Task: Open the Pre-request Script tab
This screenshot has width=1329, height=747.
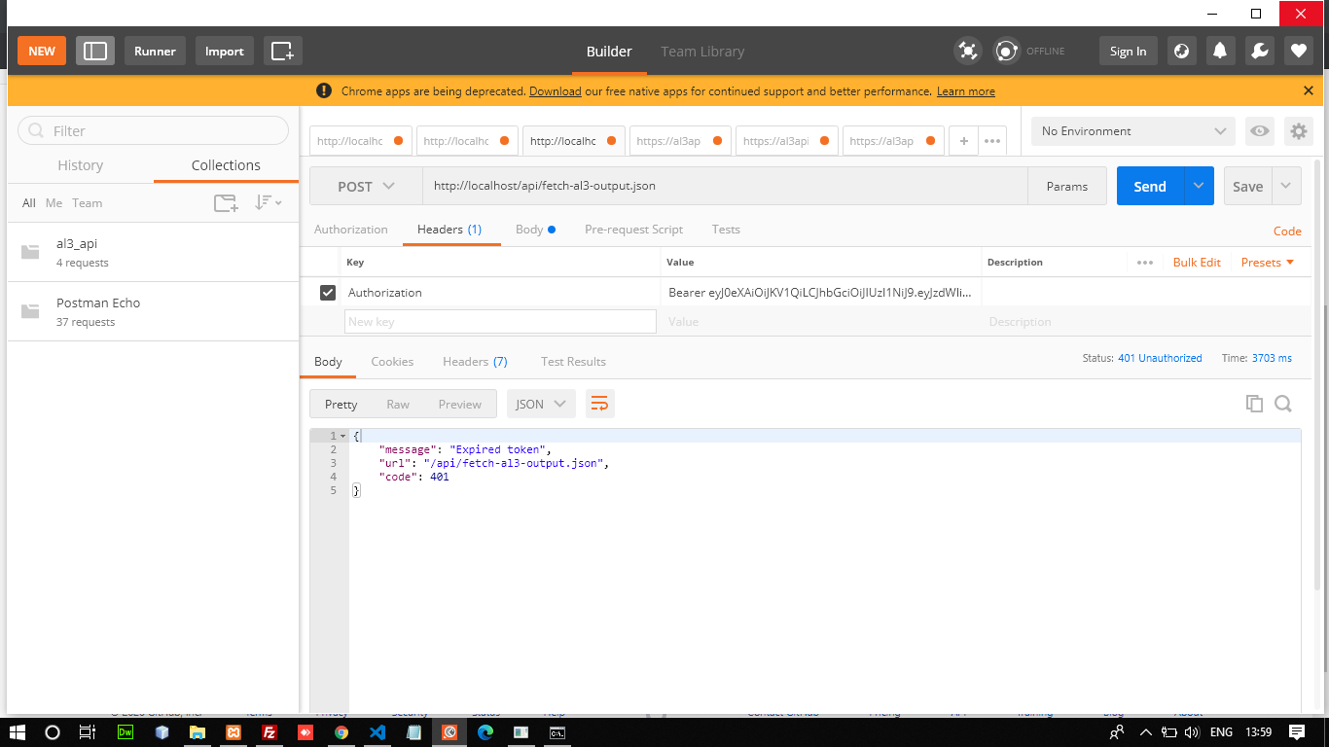Action: 633,230
